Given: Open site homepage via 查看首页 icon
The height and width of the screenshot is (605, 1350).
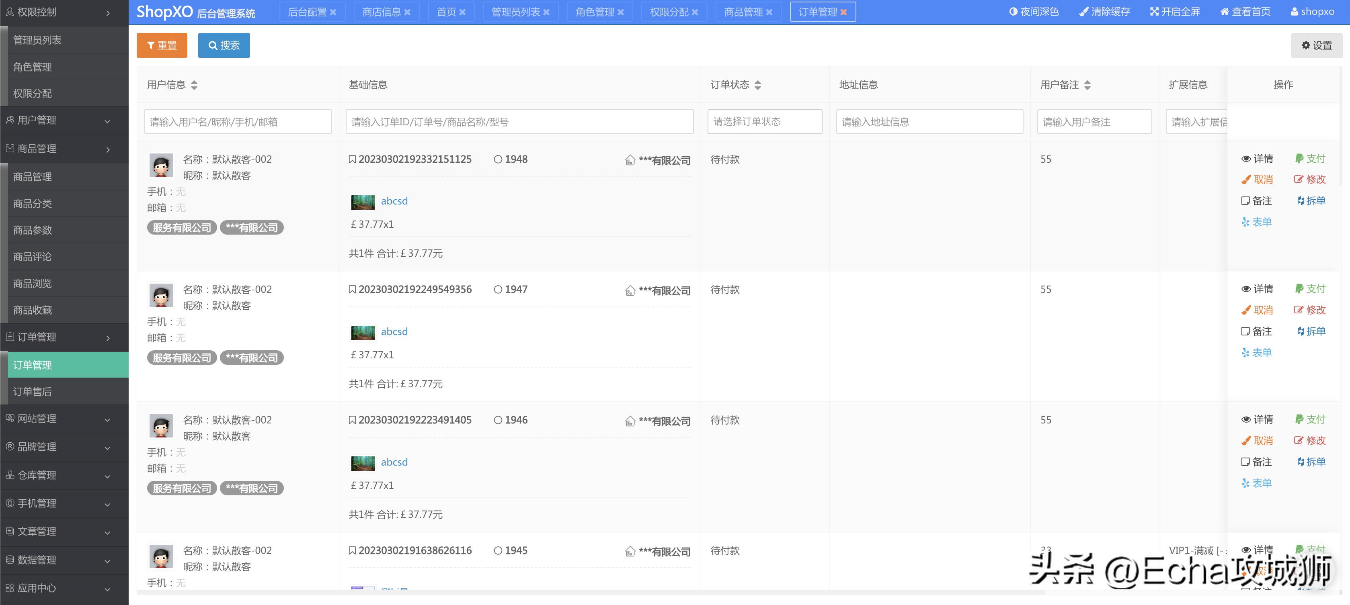Looking at the screenshot, I should point(1245,11).
